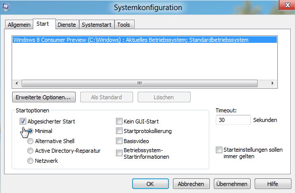Select the Windows 8 Consumer Preview entry
This screenshot has width=295, height=193.
pyautogui.click(x=145, y=40)
